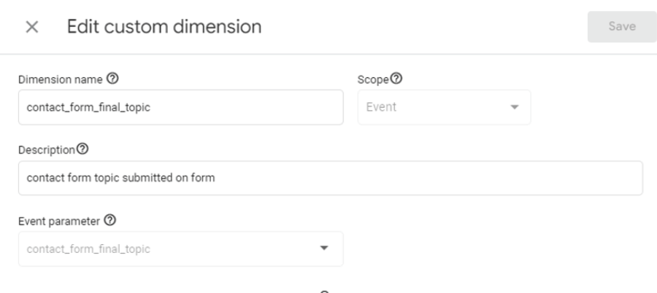Open the Dimension name help tooltip icon
Image resolution: width=657 pixels, height=293 pixels.
(x=112, y=79)
